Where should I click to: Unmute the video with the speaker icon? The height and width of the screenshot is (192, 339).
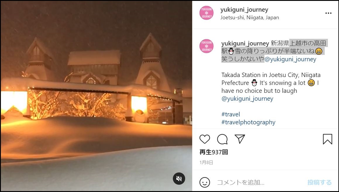(179, 178)
